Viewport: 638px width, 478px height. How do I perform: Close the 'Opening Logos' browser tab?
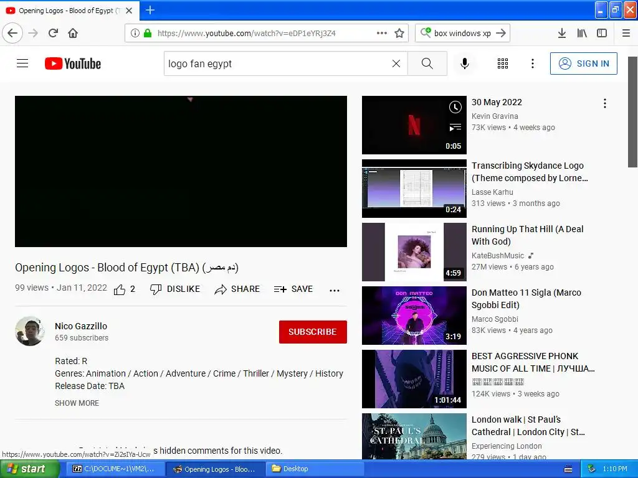[x=129, y=11]
